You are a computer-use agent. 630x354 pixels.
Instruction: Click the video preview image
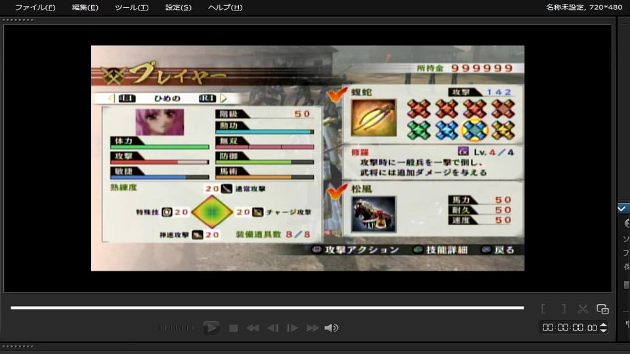pos(308,158)
